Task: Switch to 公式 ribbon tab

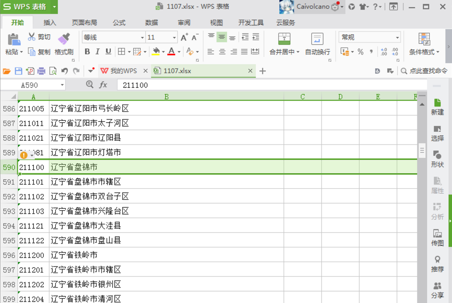Action: pos(119,23)
